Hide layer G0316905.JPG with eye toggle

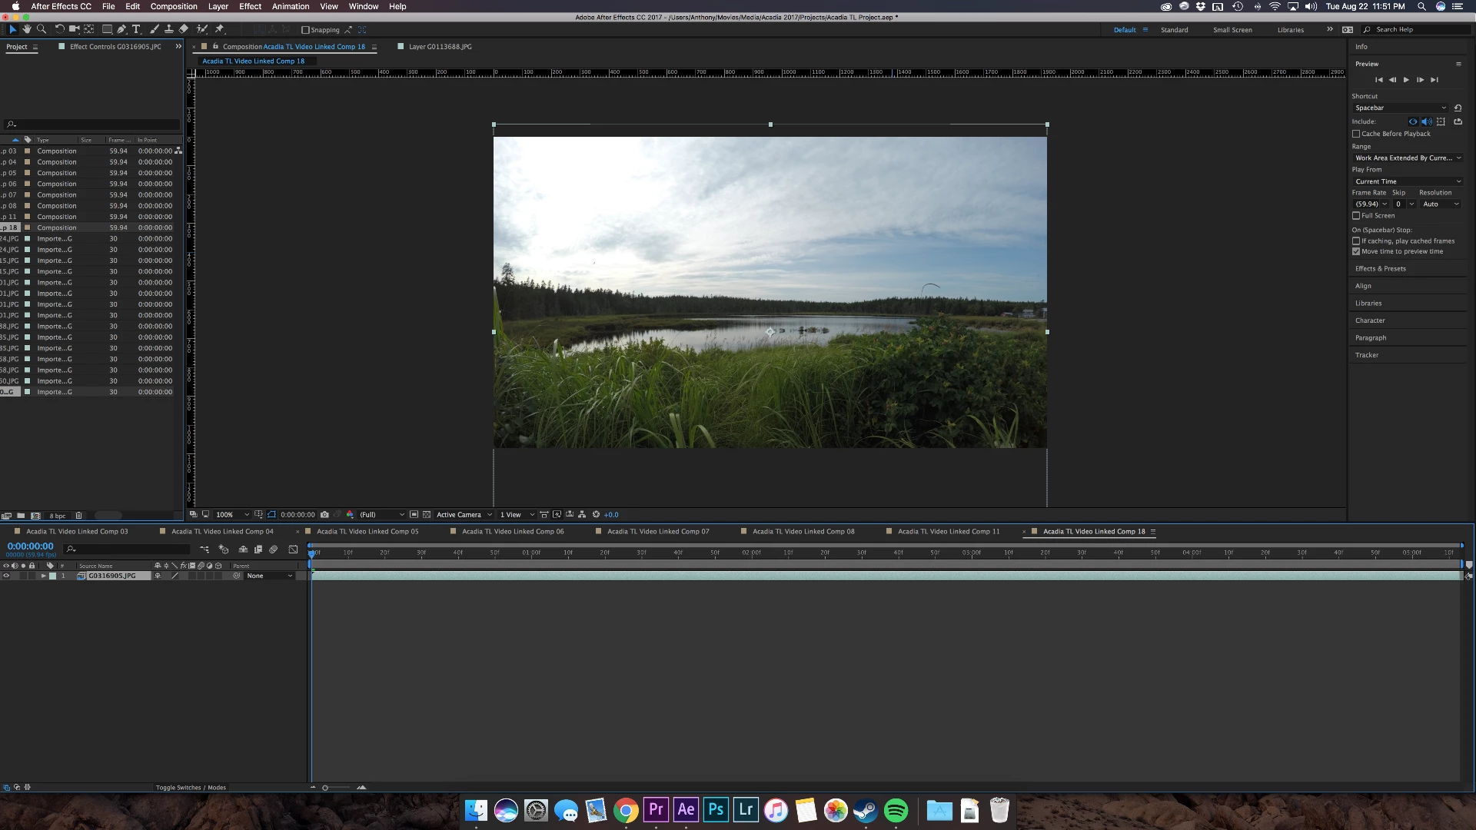(x=6, y=576)
